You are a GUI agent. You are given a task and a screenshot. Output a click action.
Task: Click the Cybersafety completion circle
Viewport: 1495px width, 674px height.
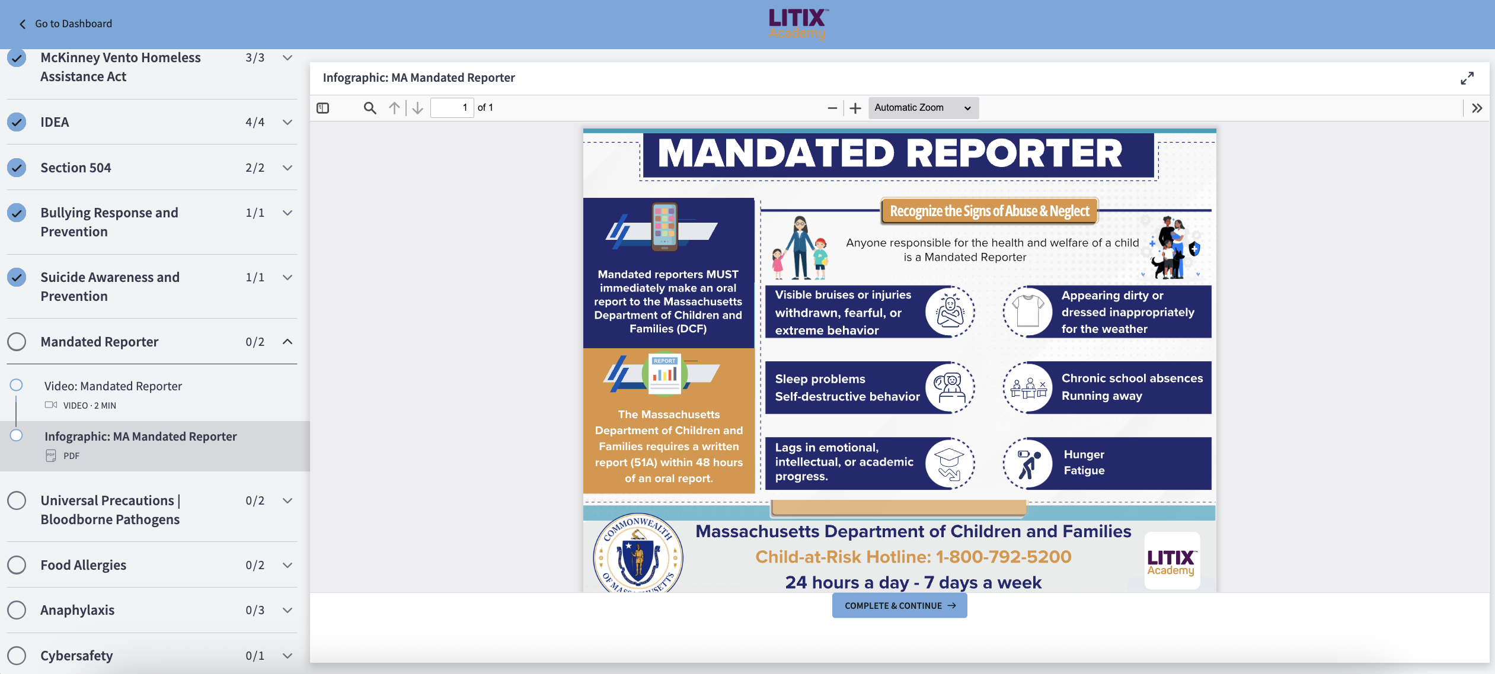[x=17, y=656]
